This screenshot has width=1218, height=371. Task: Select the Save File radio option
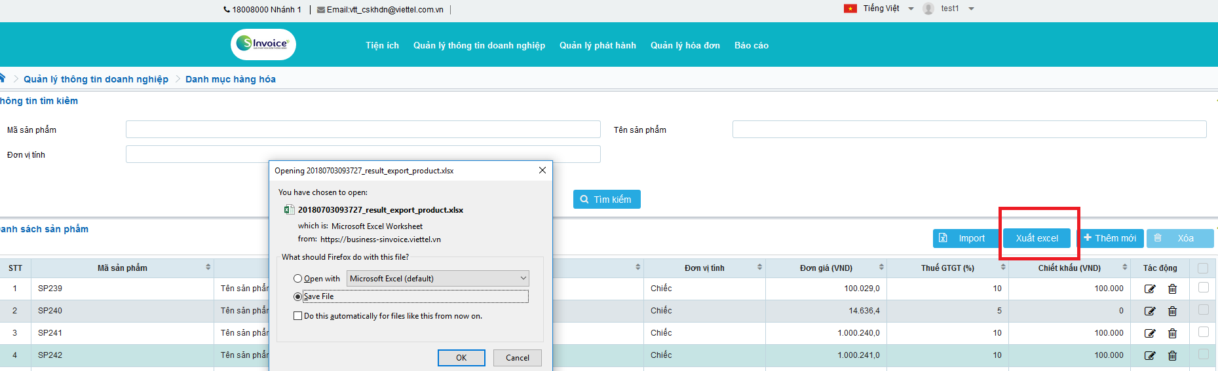coord(298,296)
